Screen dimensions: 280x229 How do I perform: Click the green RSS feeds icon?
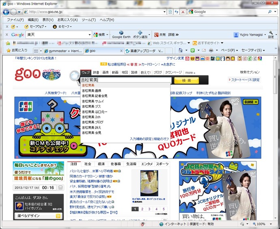tap(192, 51)
